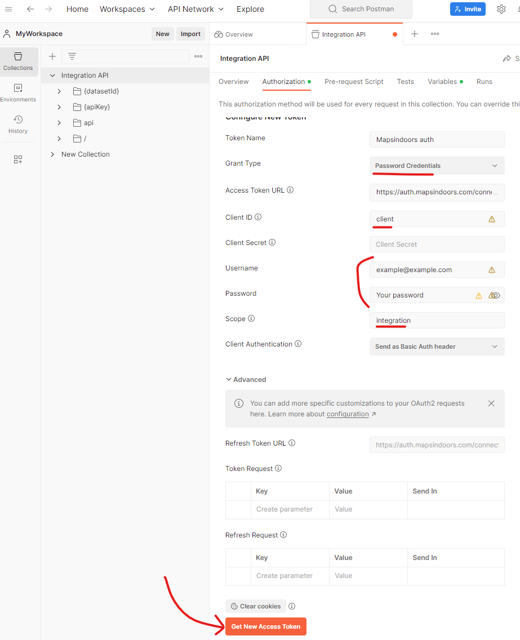This screenshot has height=640, width=520.
Task: Open a new tab with plus icon
Action: pyautogui.click(x=414, y=34)
